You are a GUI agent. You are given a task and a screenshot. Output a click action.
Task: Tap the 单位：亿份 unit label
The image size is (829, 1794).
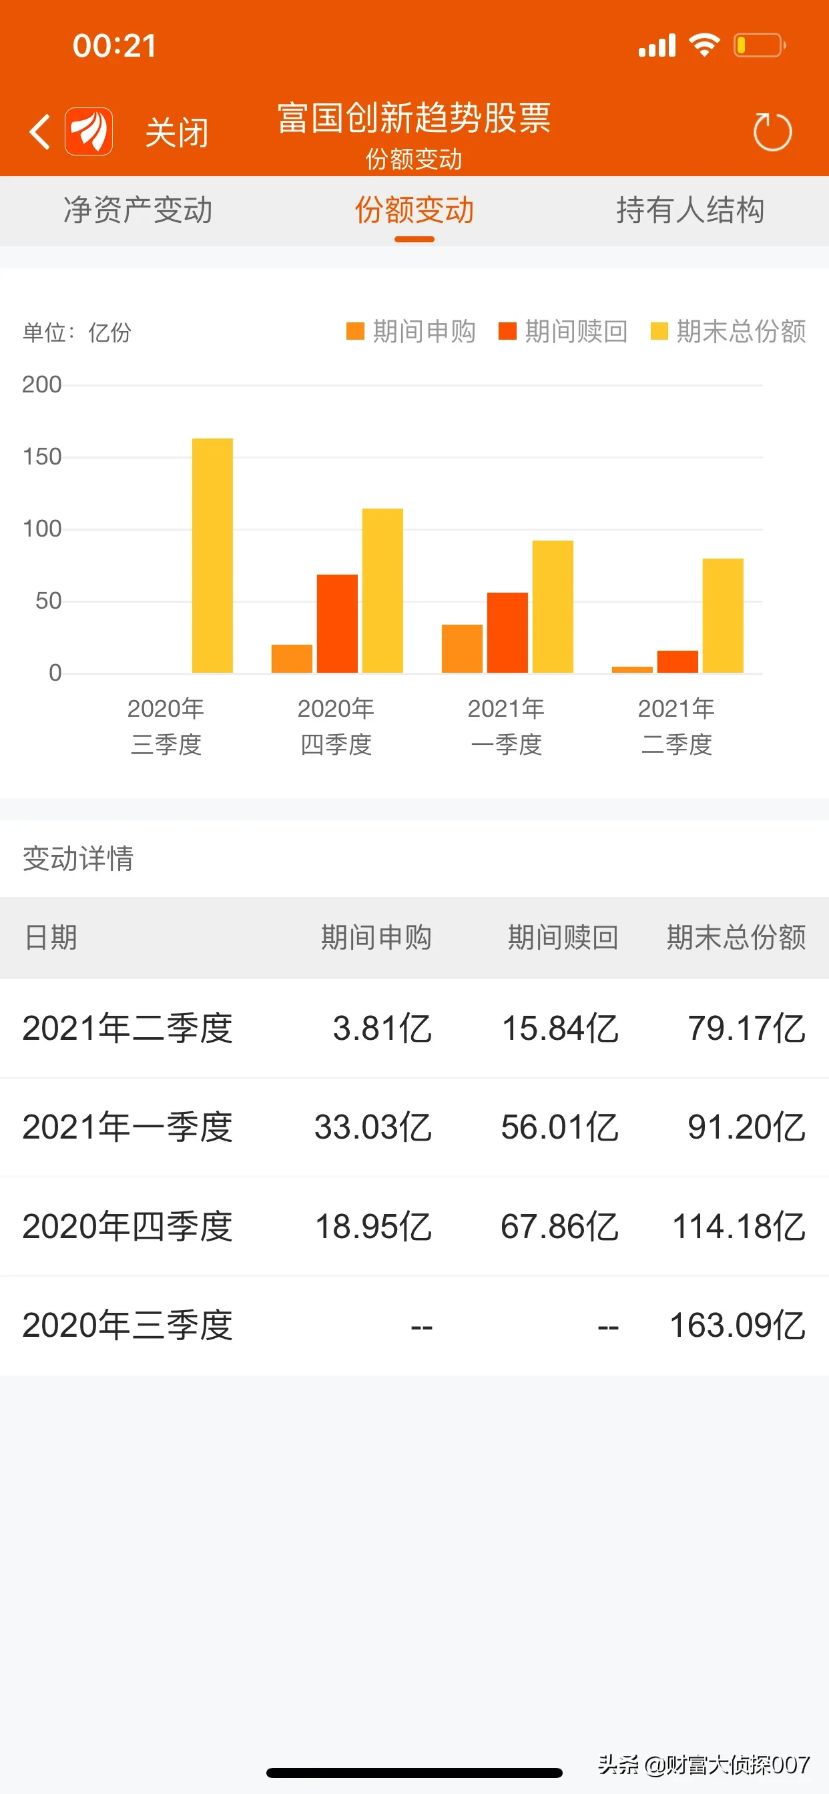pos(77,332)
